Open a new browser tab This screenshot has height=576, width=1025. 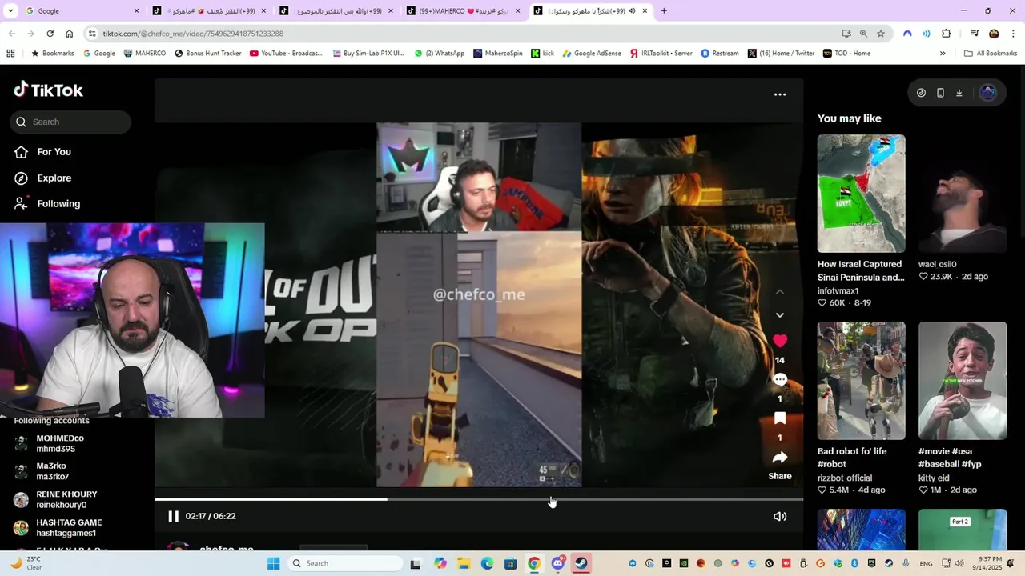click(664, 11)
